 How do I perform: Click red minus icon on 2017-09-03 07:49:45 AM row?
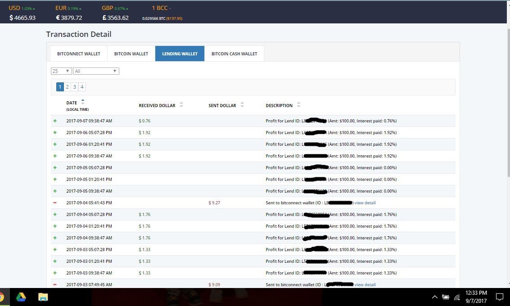click(x=55, y=284)
